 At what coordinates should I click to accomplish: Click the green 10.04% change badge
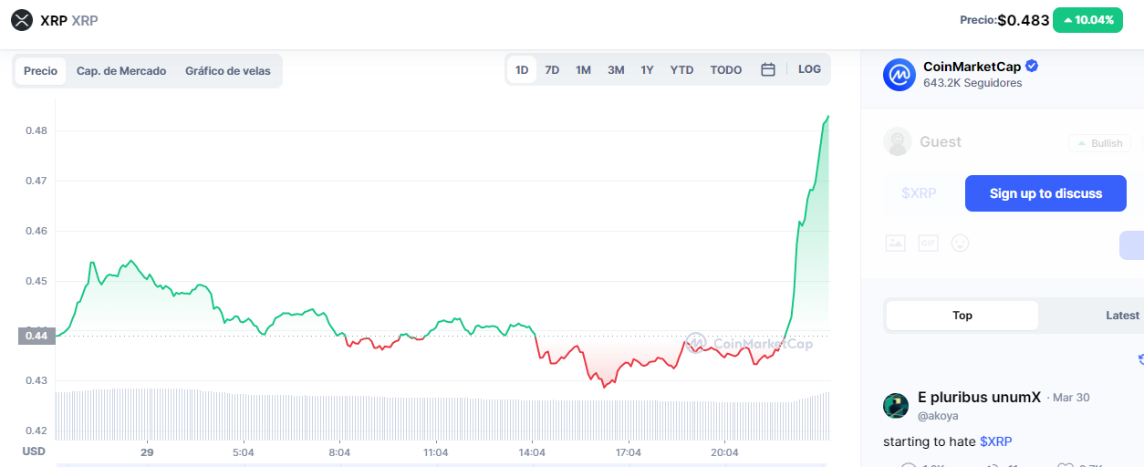click(1087, 20)
